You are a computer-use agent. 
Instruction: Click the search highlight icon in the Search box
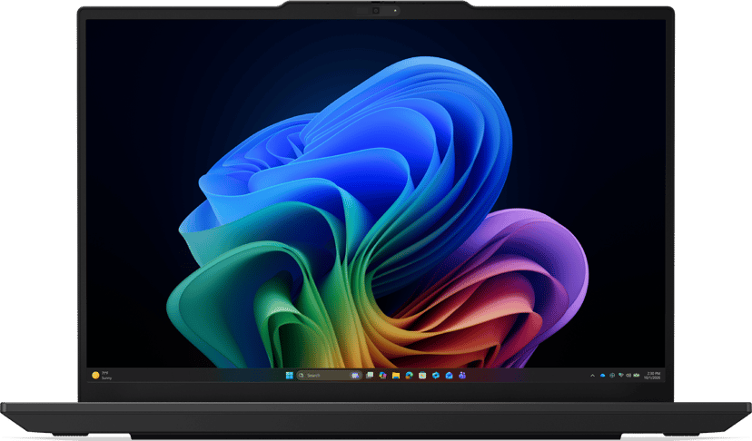[355, 376]
